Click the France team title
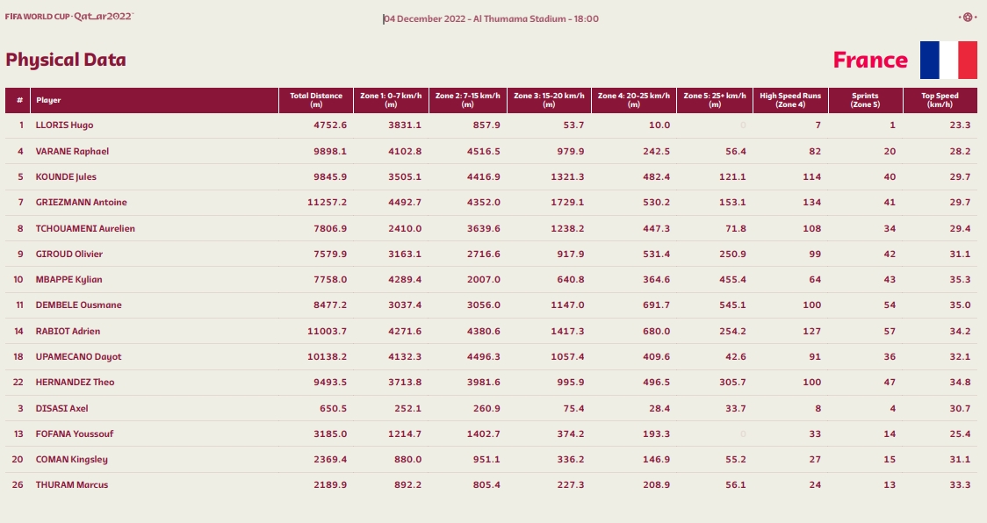The image size is (987, 523). [x=870, y=61]
